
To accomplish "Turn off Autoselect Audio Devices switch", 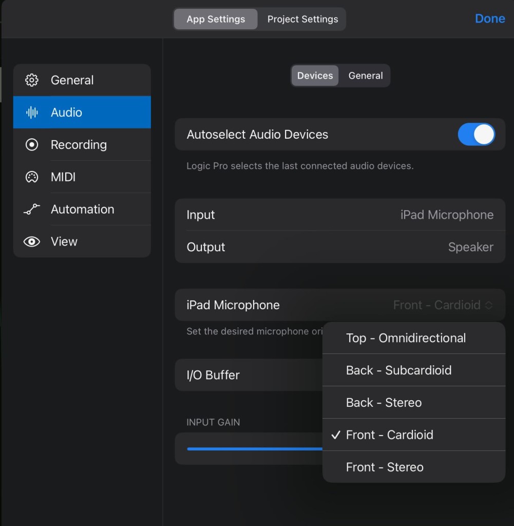I will coord(476,135).
